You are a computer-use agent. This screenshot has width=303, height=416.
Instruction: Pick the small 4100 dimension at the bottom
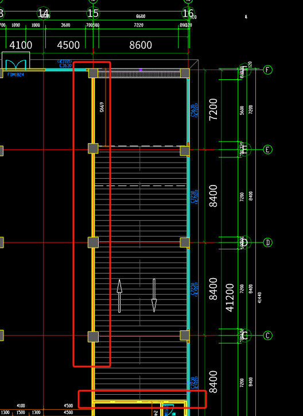coord(21,406)
